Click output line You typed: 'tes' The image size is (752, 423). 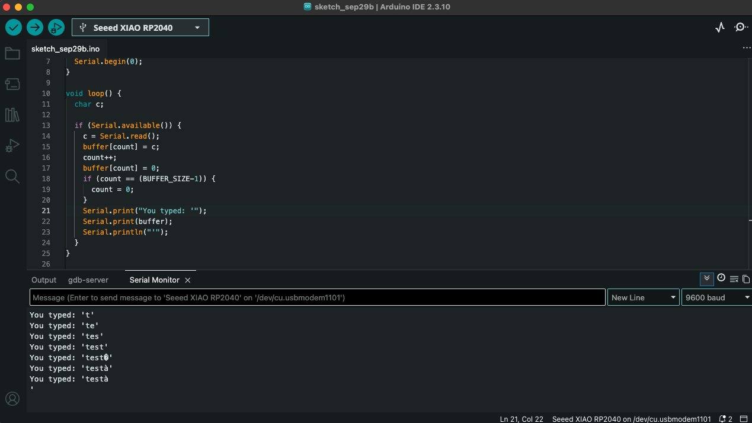tap(66, 337)
